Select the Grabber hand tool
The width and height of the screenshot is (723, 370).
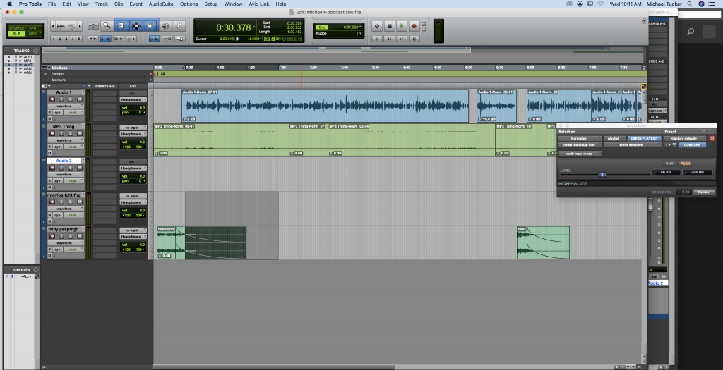click(x=150, y=26)
